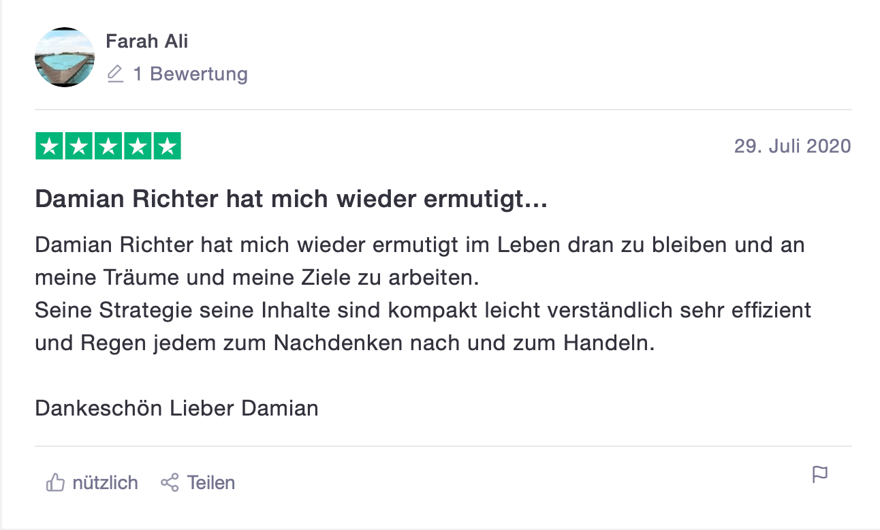880x530 pixels.
Task: Click the review paragraph starting with Damian Richter
Action: 420,245
